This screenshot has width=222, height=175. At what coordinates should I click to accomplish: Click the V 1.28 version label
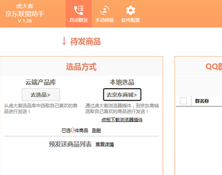[25, 21]
